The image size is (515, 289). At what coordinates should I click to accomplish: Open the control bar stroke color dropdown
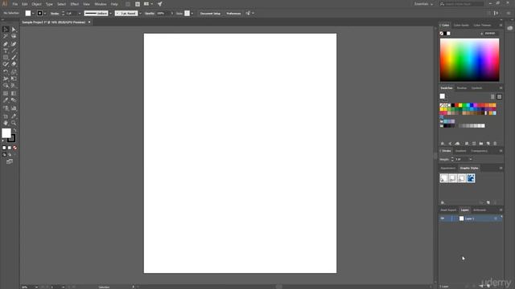[x=45, y=14]
